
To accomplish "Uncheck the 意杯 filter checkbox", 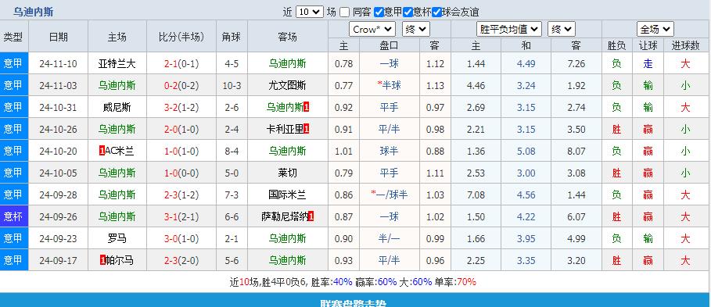I will (408, 12).
